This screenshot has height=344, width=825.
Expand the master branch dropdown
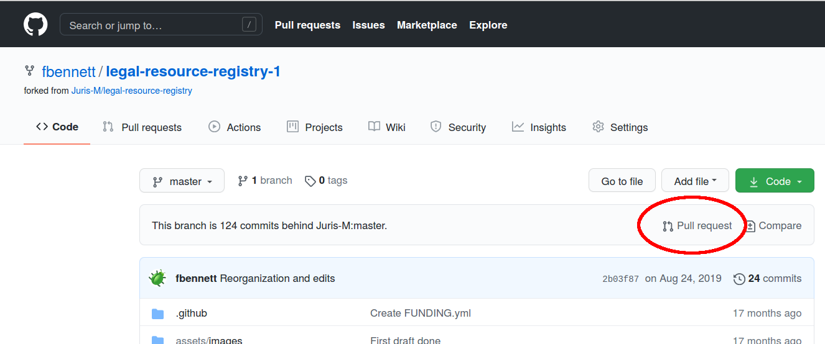coord(182,181)
